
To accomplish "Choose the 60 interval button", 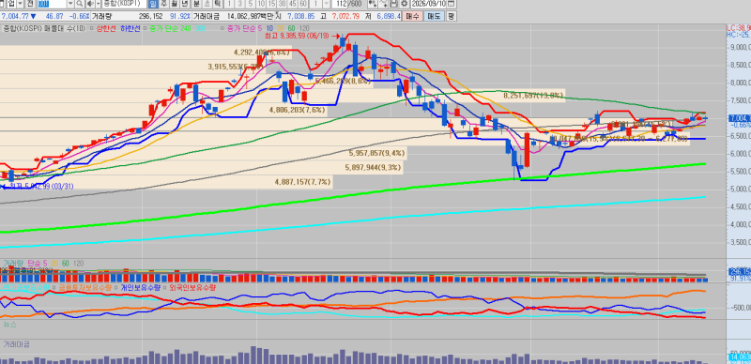I will click(303, 4).
